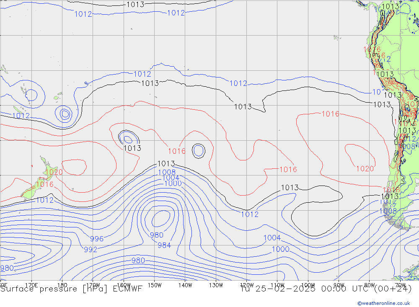Select the 70W longitude label
The image size is (419, 307).
pos(400,285)
